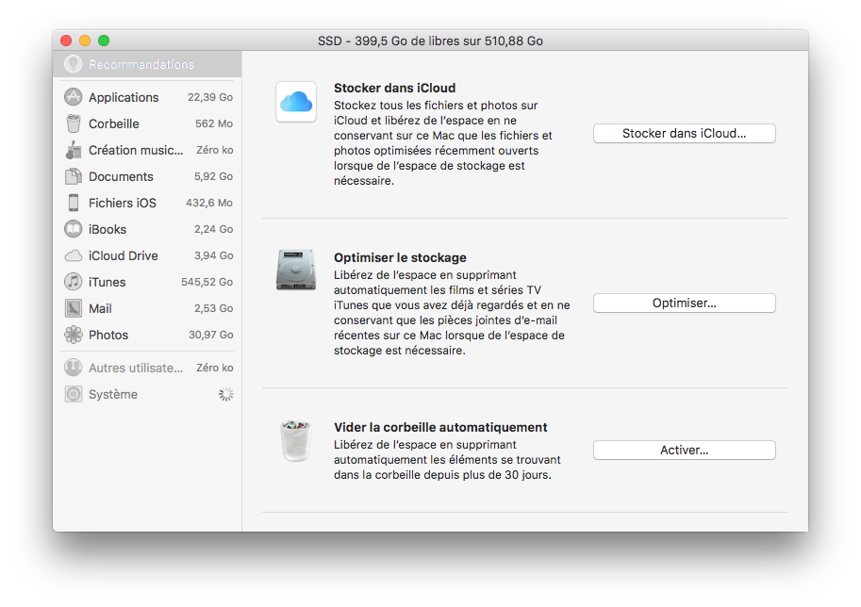861x607 pixels.
Task: Close the storage window with red button
Action: pyautogui.click(x=66, y=41)
